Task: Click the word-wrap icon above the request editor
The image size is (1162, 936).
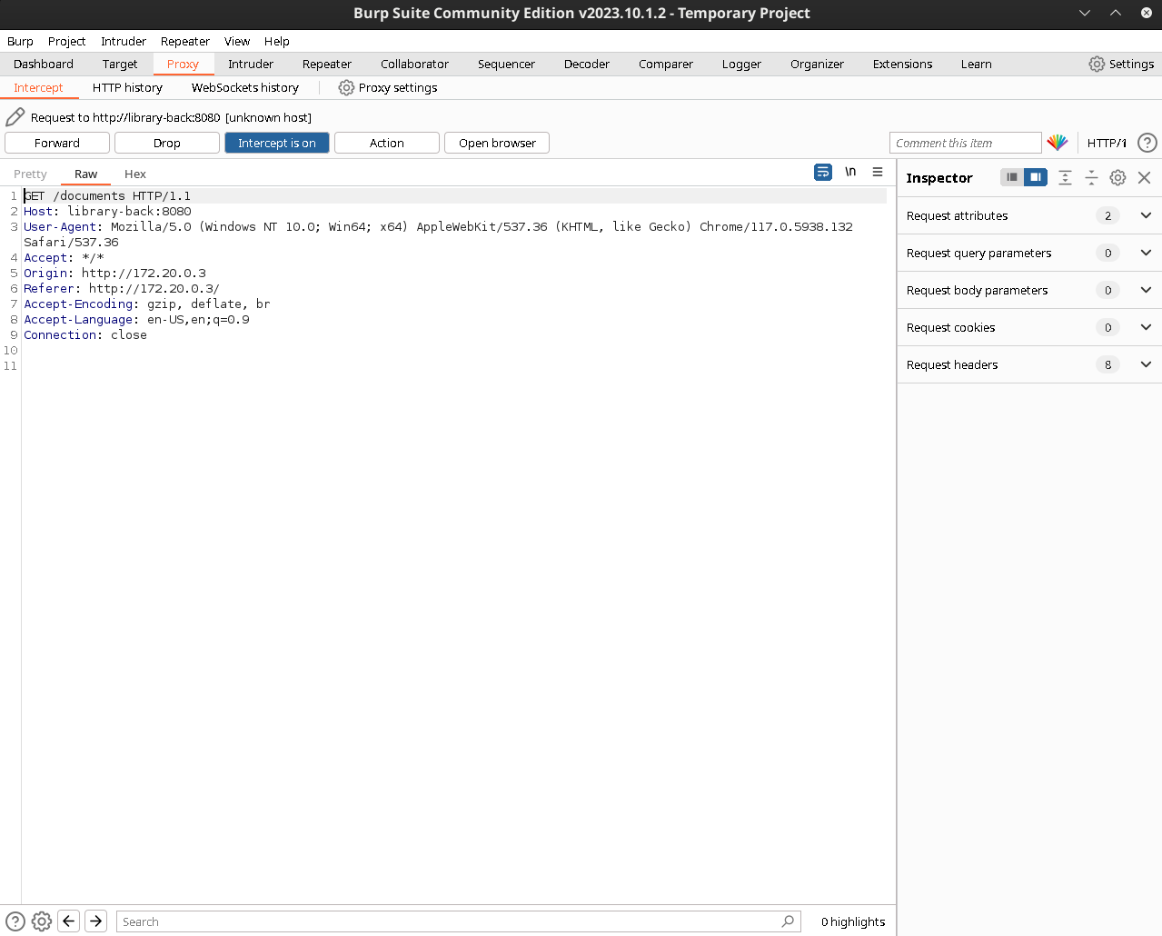Action: 822,172
